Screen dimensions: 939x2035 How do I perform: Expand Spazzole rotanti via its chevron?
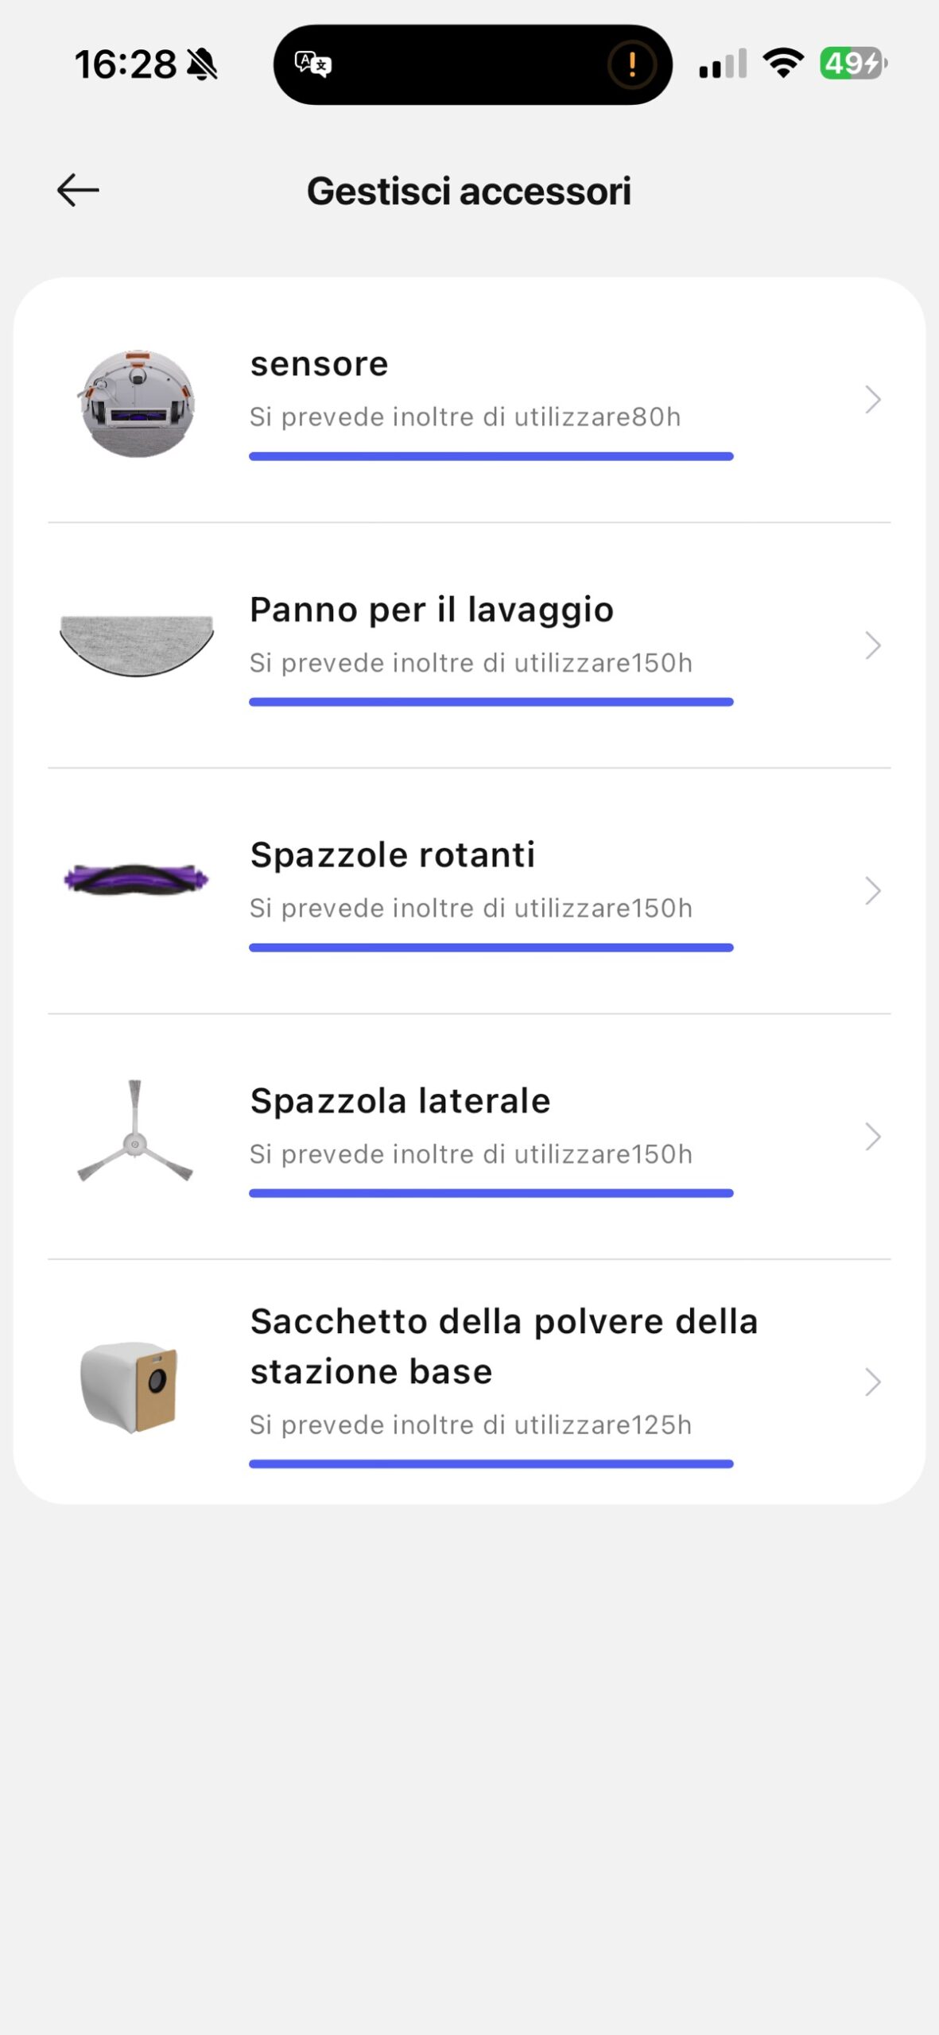click(872, 891)
